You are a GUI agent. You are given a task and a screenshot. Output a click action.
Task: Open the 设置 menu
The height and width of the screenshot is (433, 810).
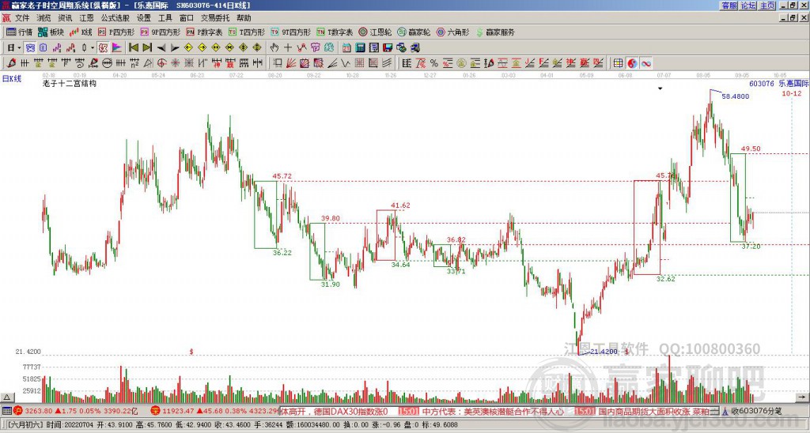144,18
